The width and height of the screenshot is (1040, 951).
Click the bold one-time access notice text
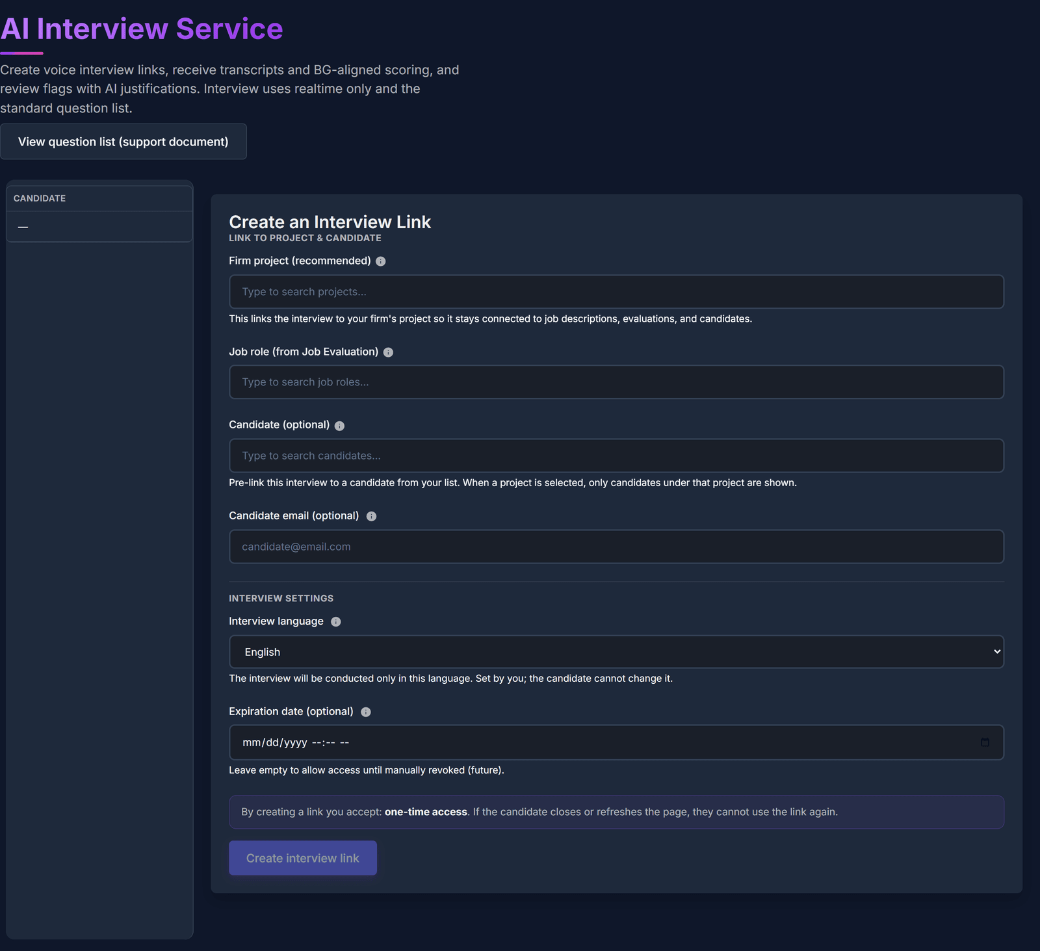point(426,812)
